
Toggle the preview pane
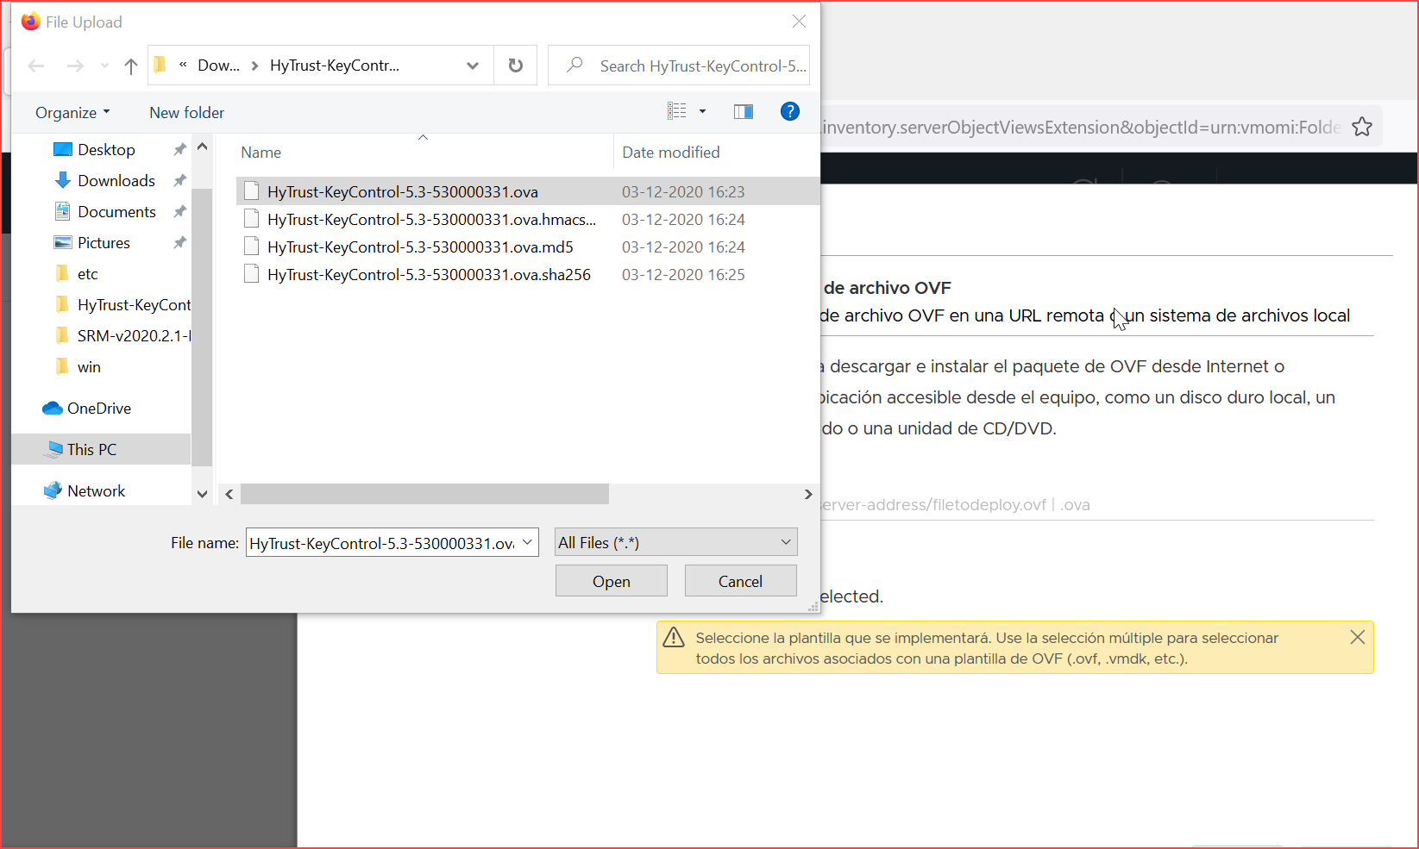(x=744, y=111)
